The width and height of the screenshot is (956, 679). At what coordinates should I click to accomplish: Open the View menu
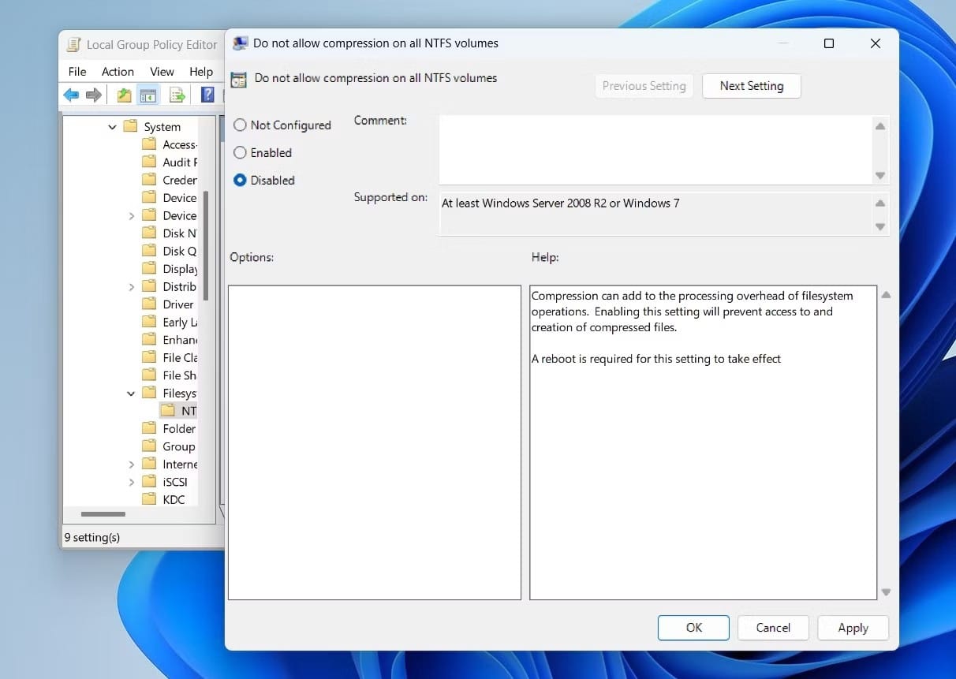162,71
